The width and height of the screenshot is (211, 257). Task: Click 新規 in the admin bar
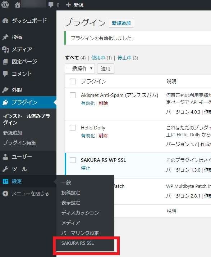click(x=79, y=5)
